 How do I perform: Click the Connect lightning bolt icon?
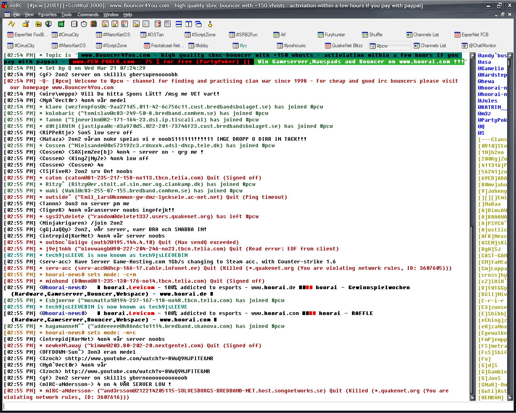click(12, 24)
